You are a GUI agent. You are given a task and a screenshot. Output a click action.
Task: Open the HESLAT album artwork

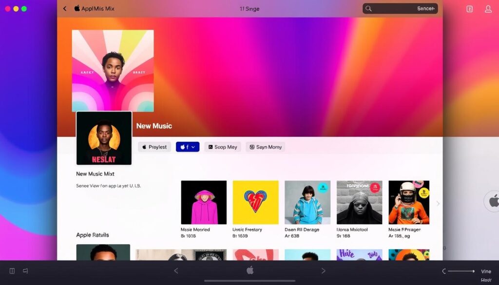pyautogui.click(x=104, y=138)
